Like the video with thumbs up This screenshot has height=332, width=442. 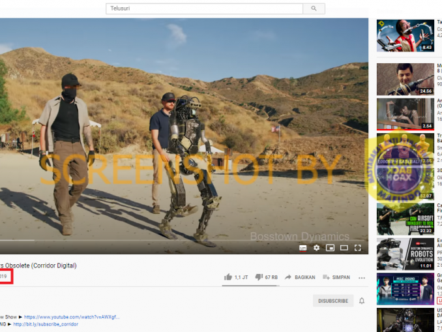click(228, 277)
